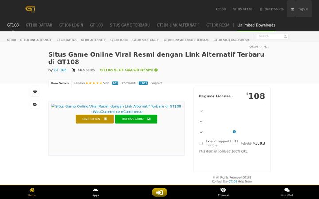
Task: Focus the Search input field
Action: [x=270, y=36]
